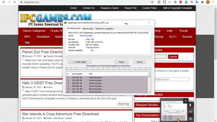Open the Cookie Policy page

150,8
